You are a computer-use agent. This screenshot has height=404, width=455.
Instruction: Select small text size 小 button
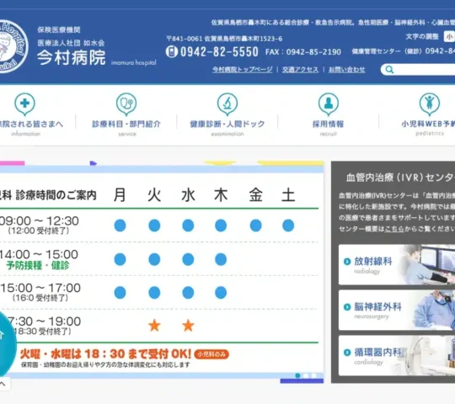(449, 37)
